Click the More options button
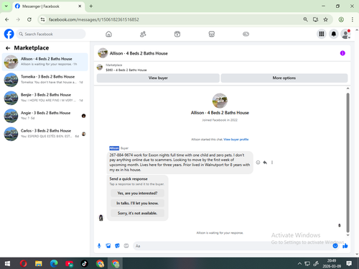 coord(284,78)
